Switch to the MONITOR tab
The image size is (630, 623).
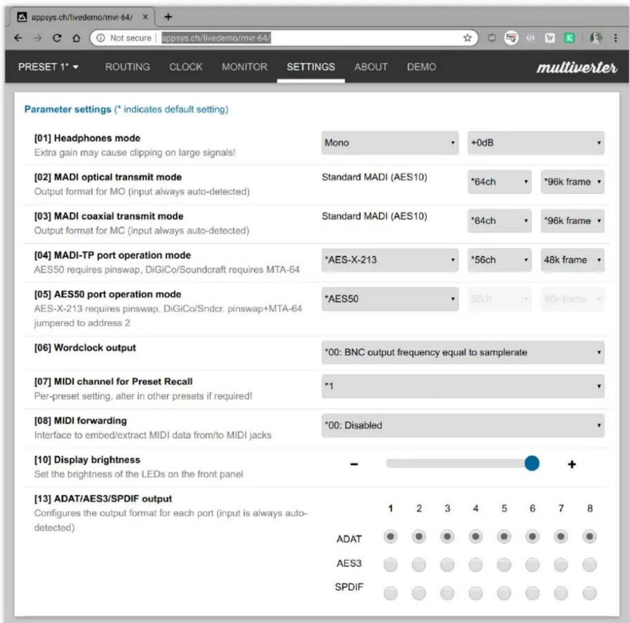click(244, 67)
